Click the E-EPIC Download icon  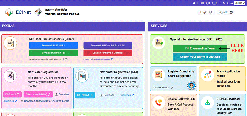(x=208, y=103)
